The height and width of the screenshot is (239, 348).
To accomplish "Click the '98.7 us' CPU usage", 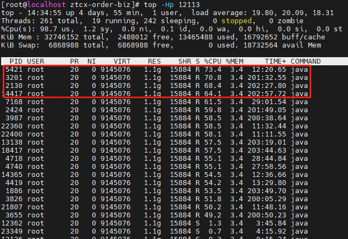I will (55, 29).
